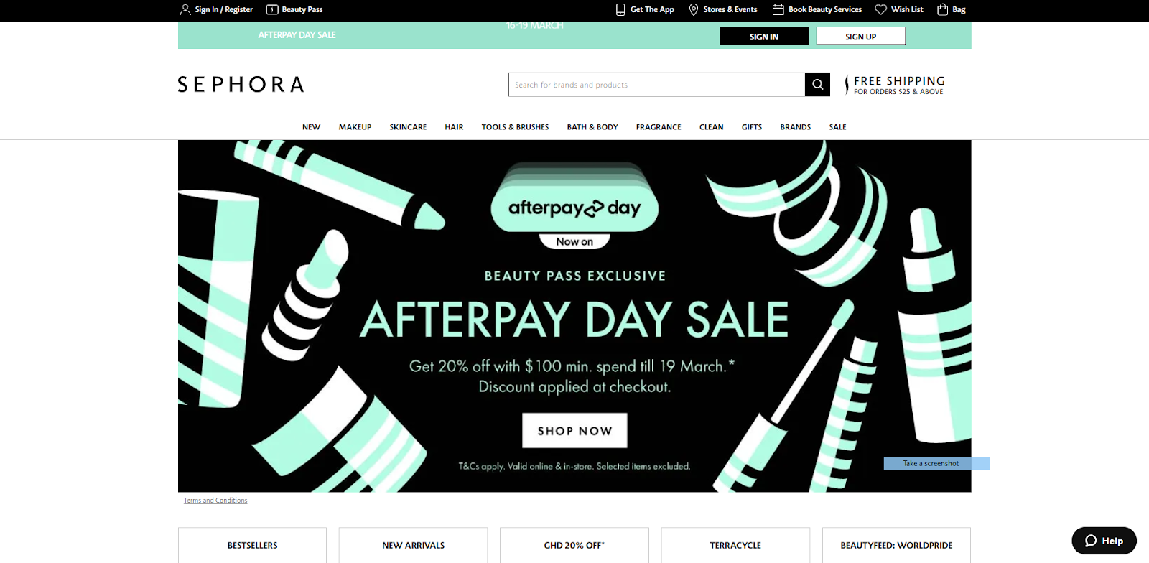Focus the brands and products search field

[656, 85]
